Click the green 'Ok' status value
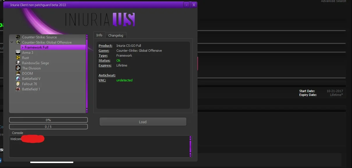Viewport: 352px width, 168px height. pyautogui.click(x=118, y=60)
